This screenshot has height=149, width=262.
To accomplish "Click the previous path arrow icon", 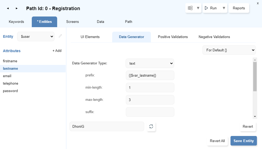I will pyautogui.click(x=8, y=9).
